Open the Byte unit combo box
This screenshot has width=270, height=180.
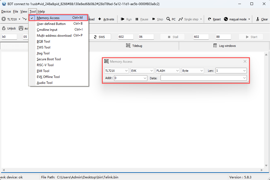click(193, 71)
